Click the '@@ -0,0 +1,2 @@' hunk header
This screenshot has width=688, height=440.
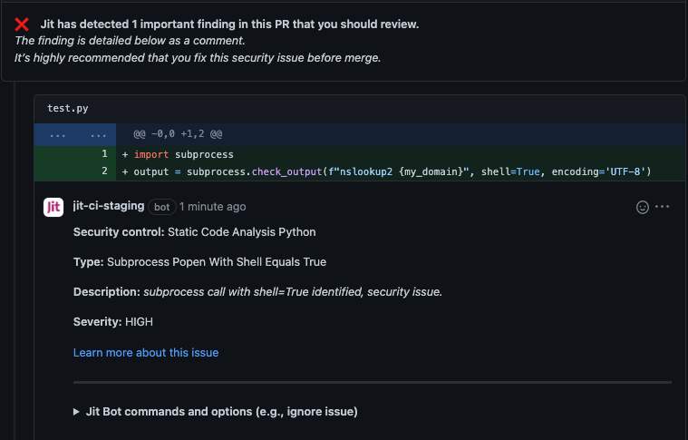(178, 134)
